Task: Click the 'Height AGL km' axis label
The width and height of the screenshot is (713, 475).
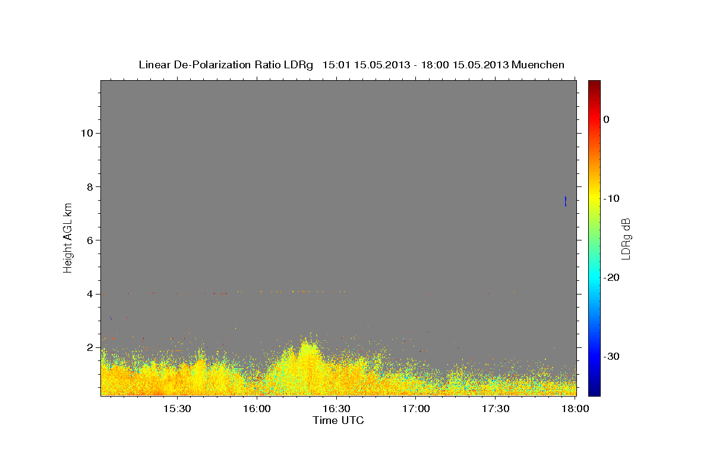Action: [68, 237]
